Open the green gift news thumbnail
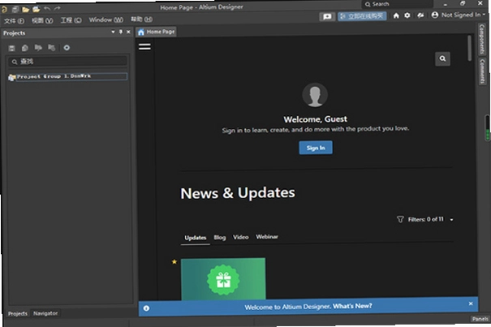Screen dimensions: 491x327 (x=223, y=279)
